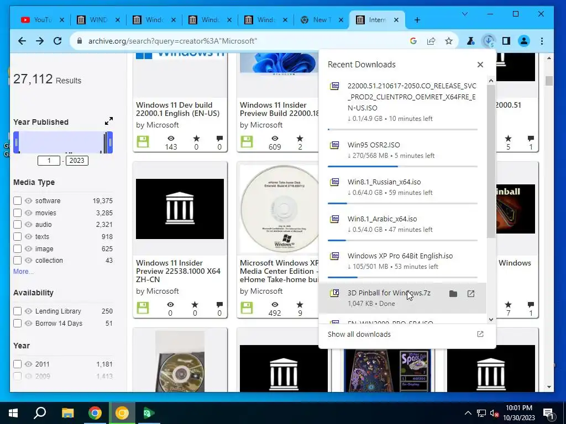The image size is (566, 424).
Task: Open the eHome Take-home Disk thumbnail
Action: click(278, 209)
